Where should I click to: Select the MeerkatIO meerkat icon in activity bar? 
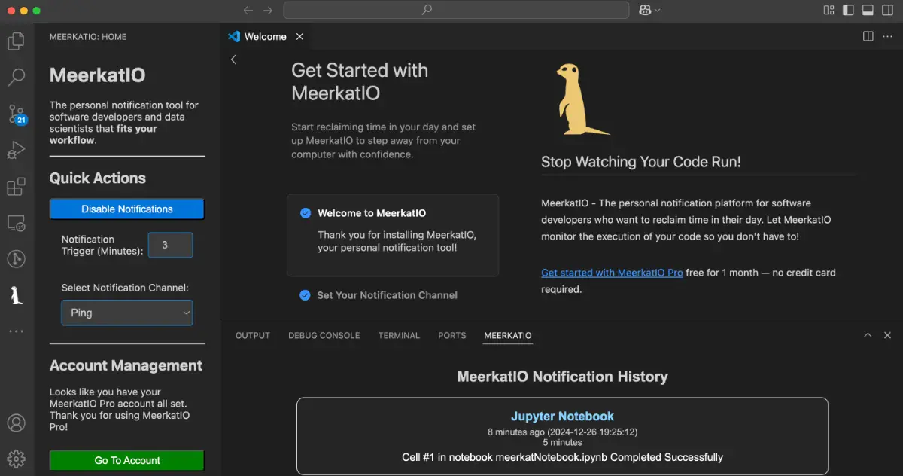pyautogui.click(x=17, y=294)
